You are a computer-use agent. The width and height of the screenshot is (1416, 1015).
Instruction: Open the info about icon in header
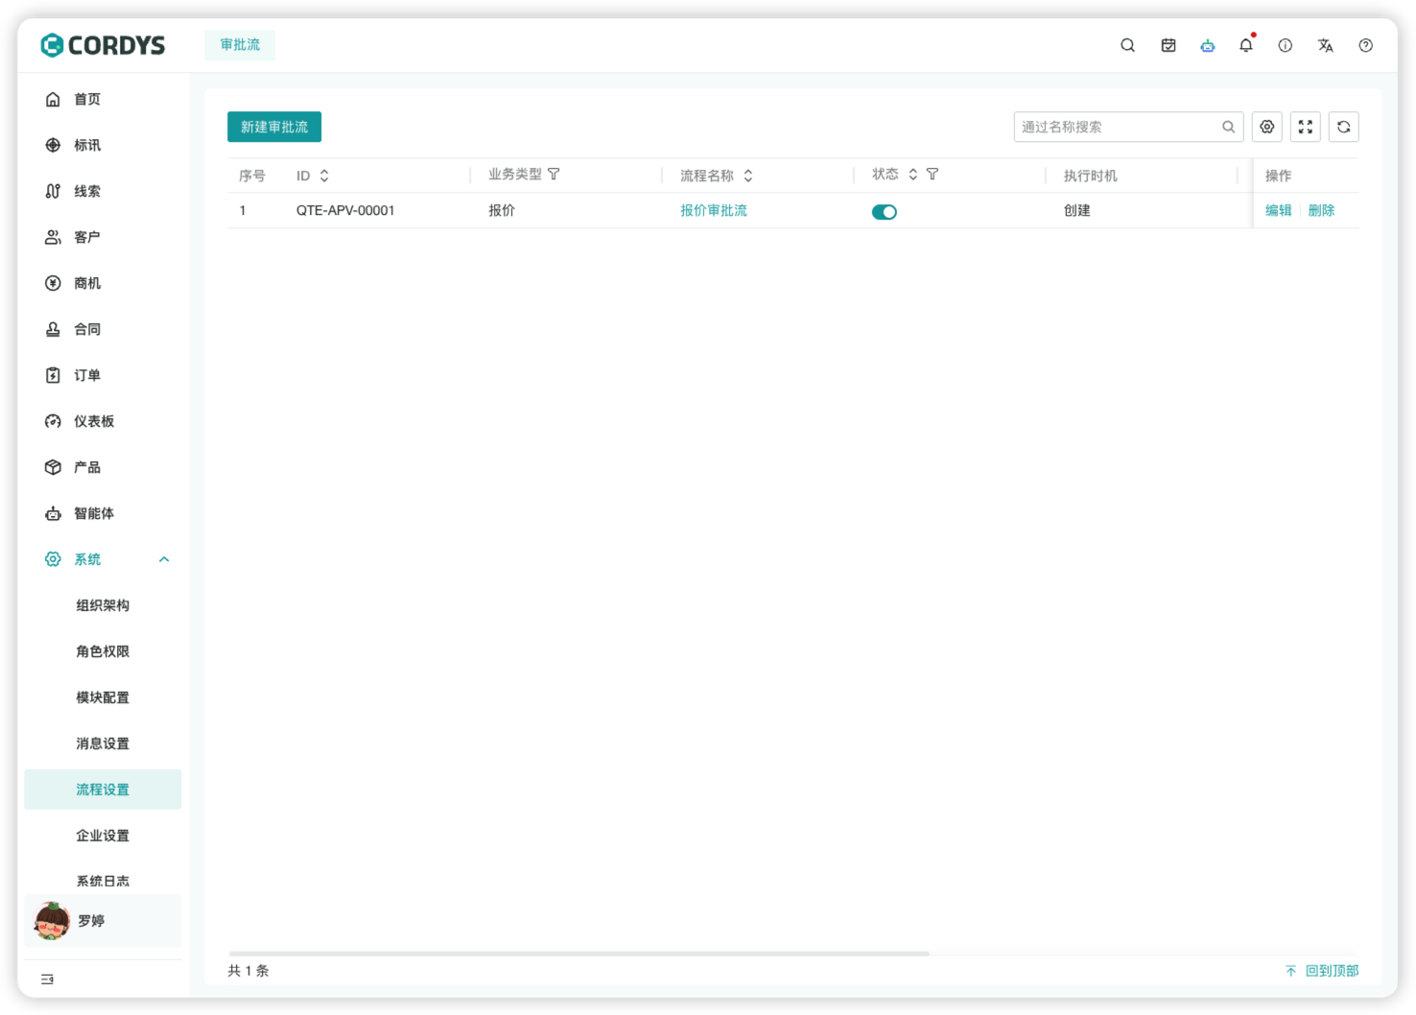click(1285, 45)
